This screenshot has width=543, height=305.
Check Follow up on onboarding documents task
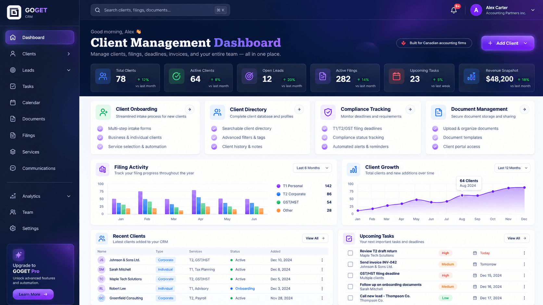coord(350,287)
